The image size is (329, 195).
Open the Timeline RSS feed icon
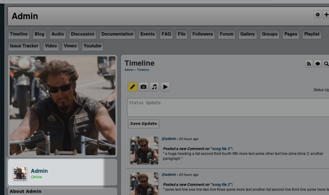tap(309, 64)
